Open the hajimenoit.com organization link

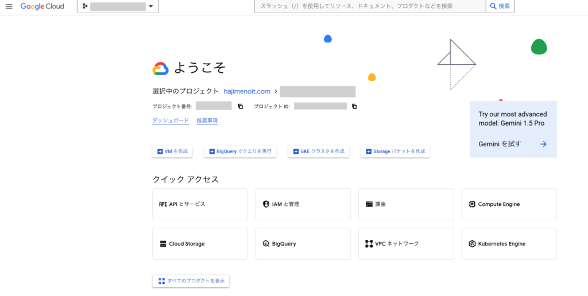pos(247,91)
